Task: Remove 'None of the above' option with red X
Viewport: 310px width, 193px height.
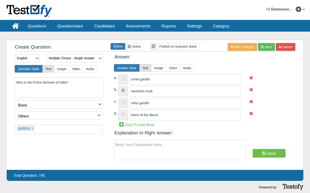Action: click(x=251, y=113)
